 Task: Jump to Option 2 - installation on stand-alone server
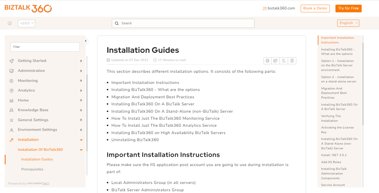click(339, 79)
